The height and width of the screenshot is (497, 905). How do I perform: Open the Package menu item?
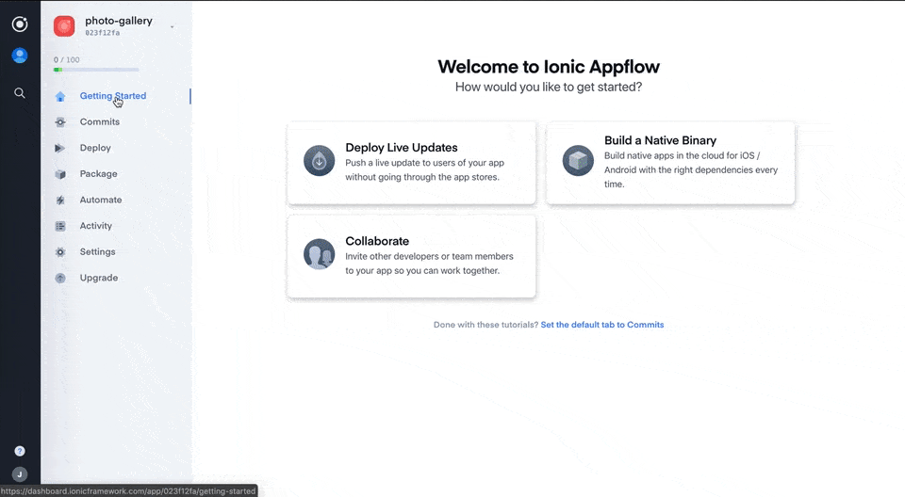tap(98, 174)
